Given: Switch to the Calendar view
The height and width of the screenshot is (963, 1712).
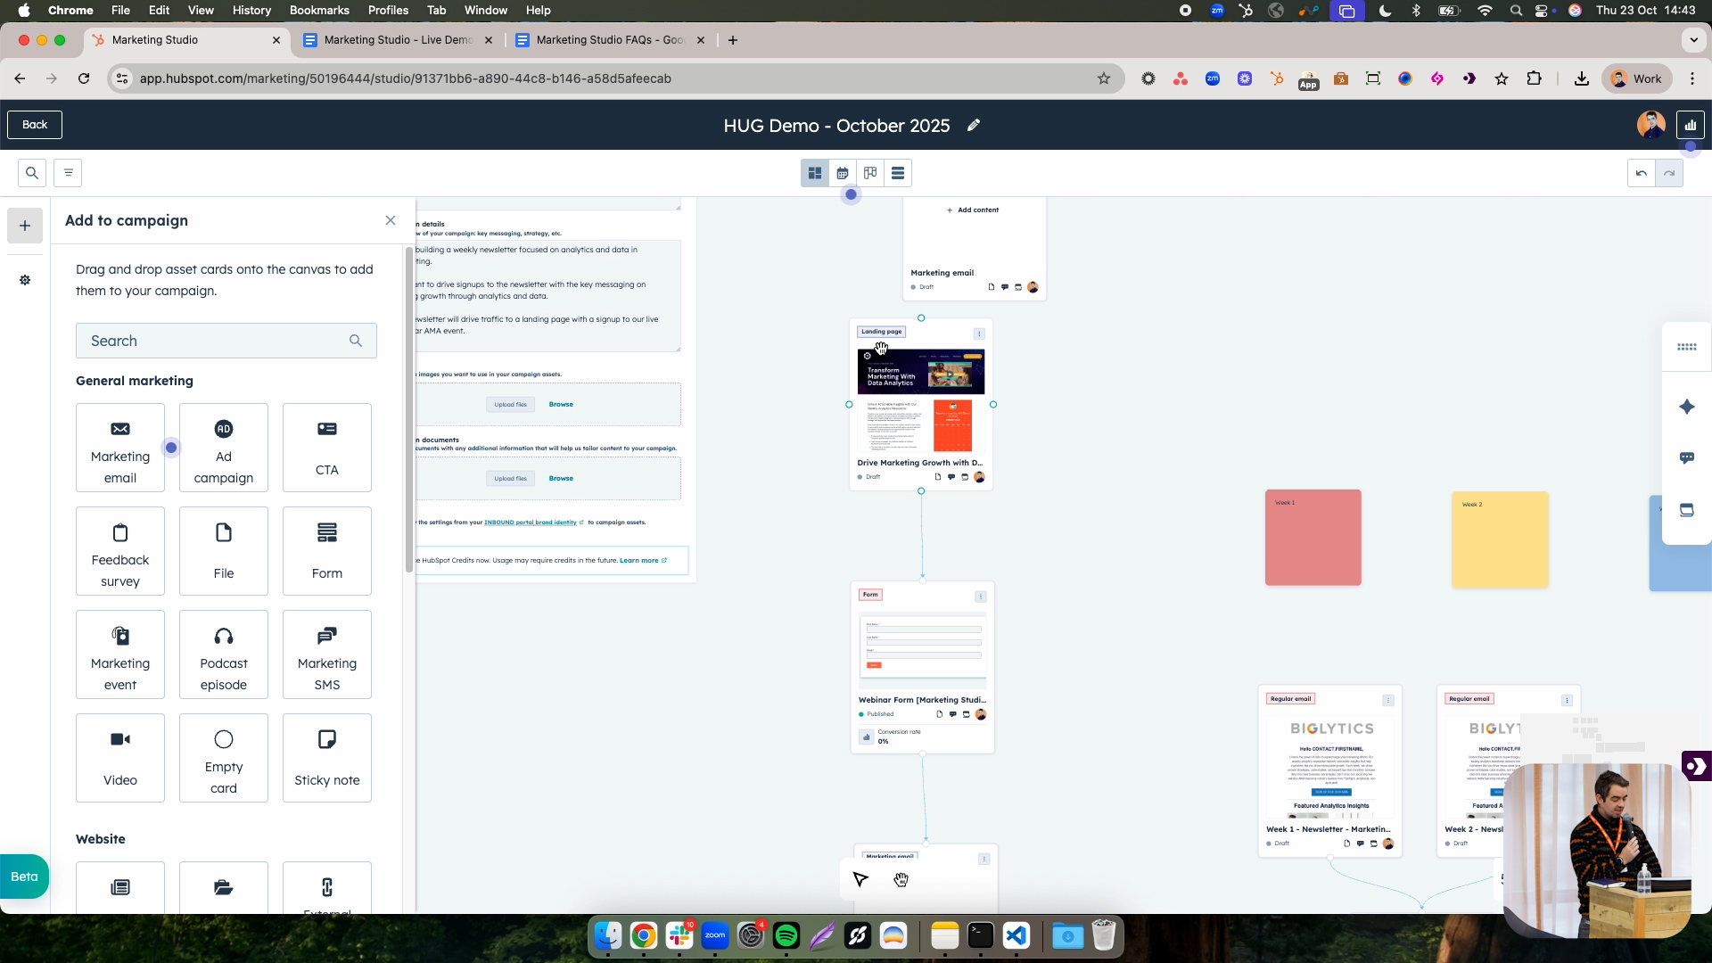Looking at the screenshot, I should pos(842,173).
